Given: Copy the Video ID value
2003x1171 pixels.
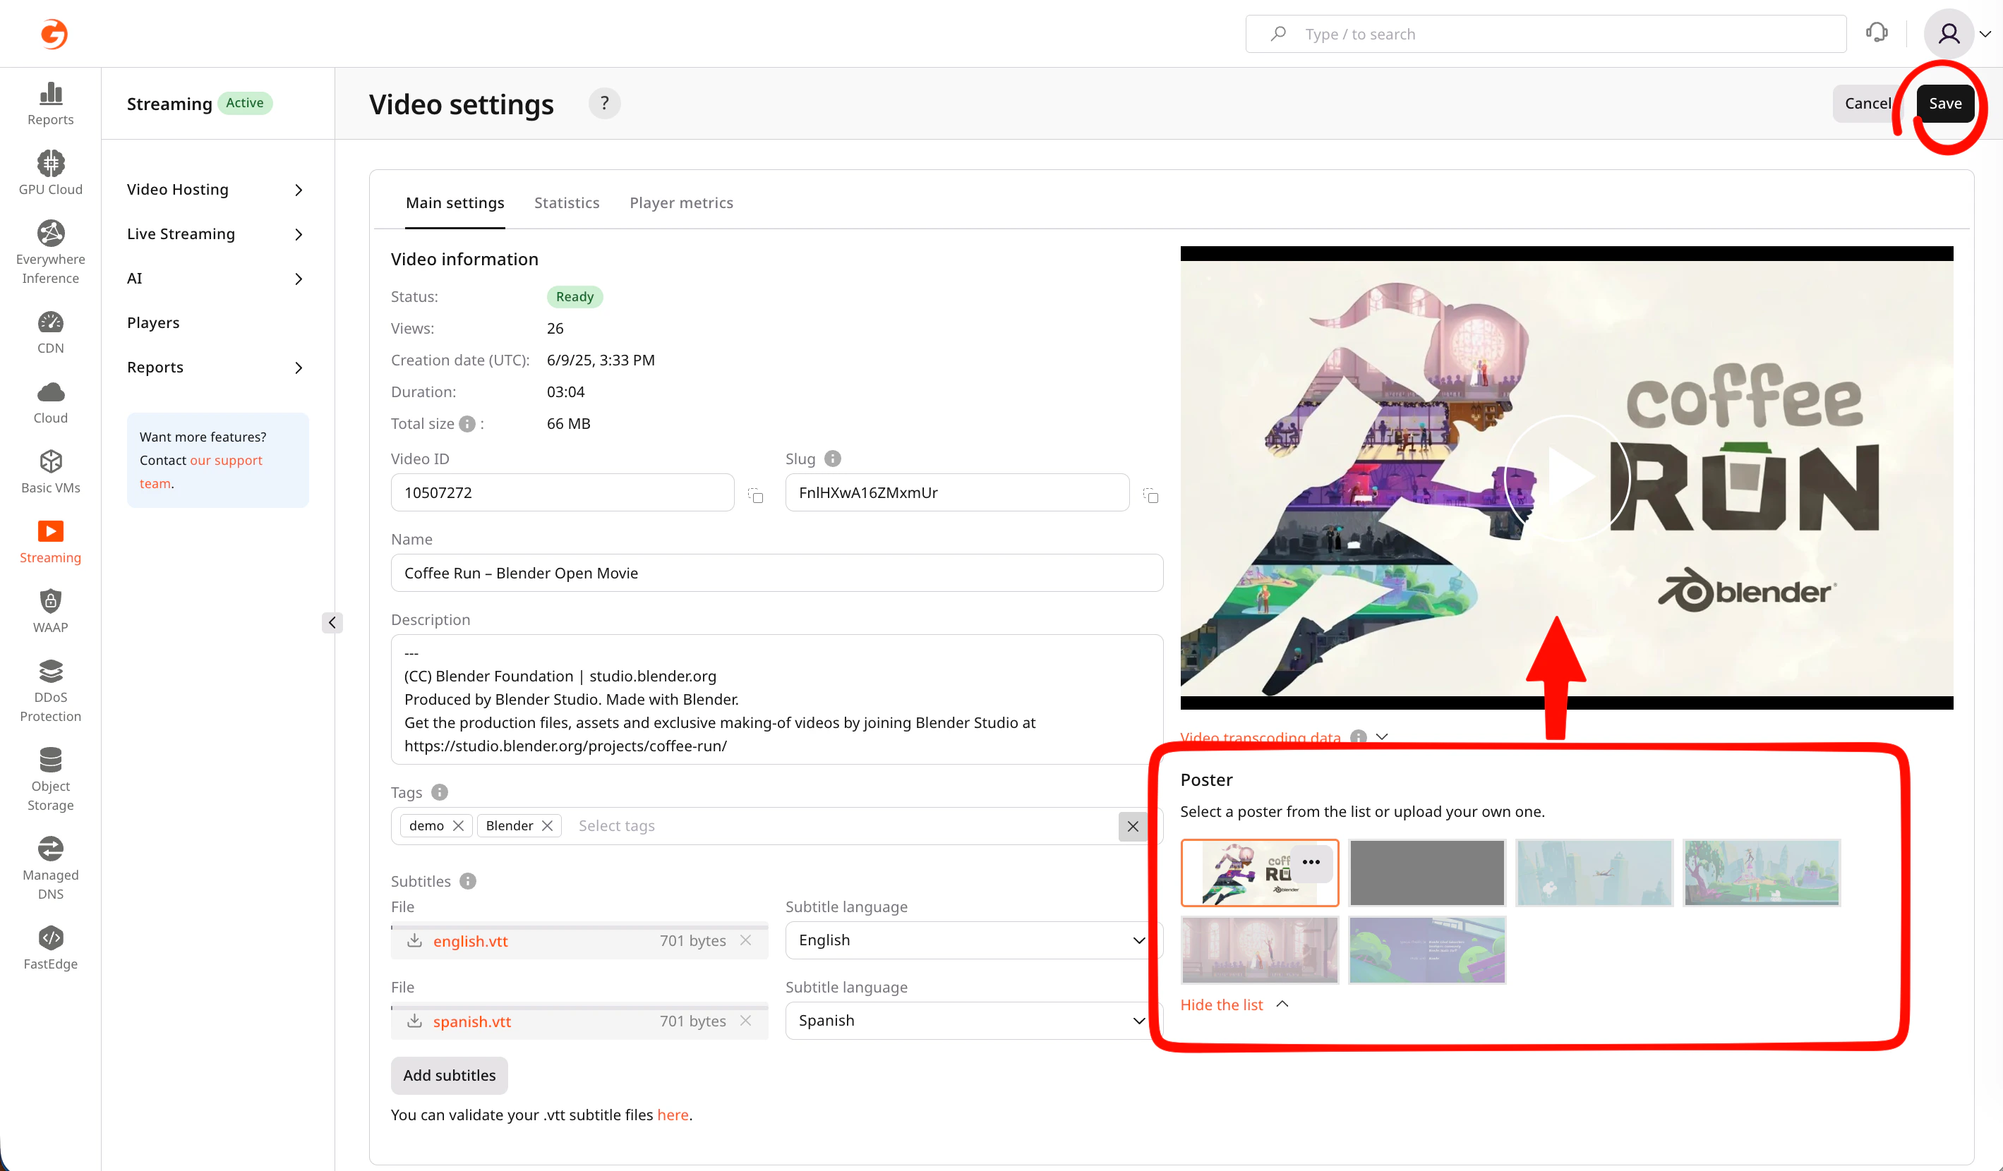Looking at the screenshot, I should [x=755, y=495].
